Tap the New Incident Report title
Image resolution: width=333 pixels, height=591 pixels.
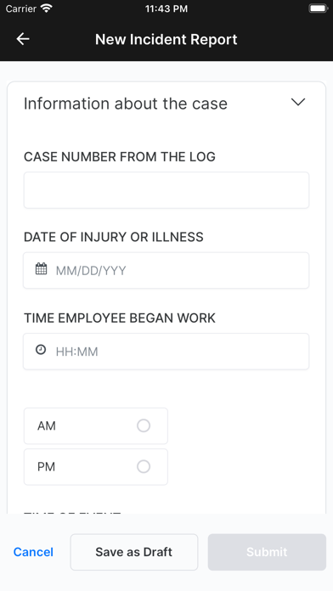tap(166, 39)
